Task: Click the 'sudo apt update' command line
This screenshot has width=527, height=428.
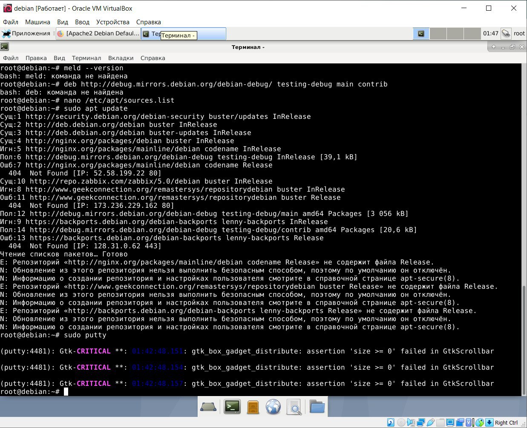Action: (x=64, y=109)
